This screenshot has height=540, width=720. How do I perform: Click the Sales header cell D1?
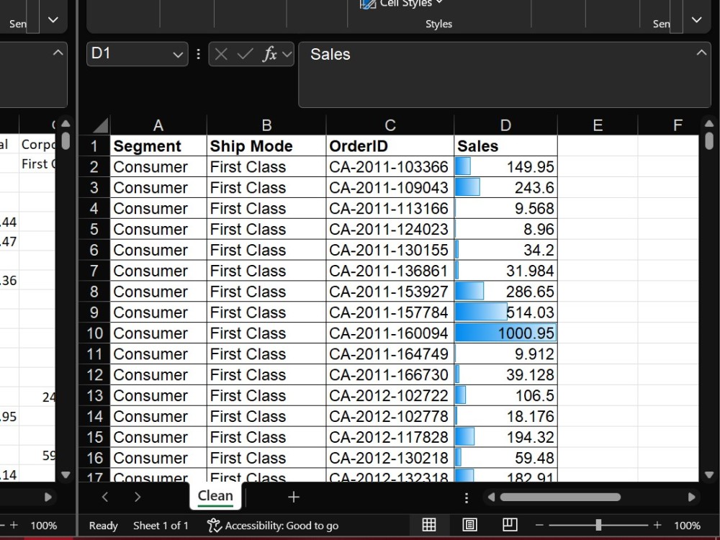tap(505, 146)
